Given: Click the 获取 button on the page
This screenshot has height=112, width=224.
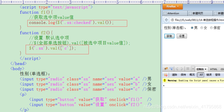Looking at the screenshot, I should tap(169, 36).
